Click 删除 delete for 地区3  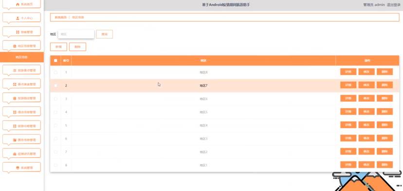point(385,138)
